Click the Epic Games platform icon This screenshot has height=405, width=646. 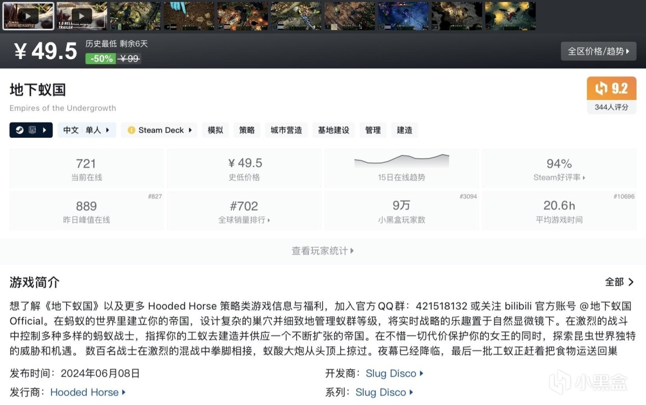tap(32, 130)
